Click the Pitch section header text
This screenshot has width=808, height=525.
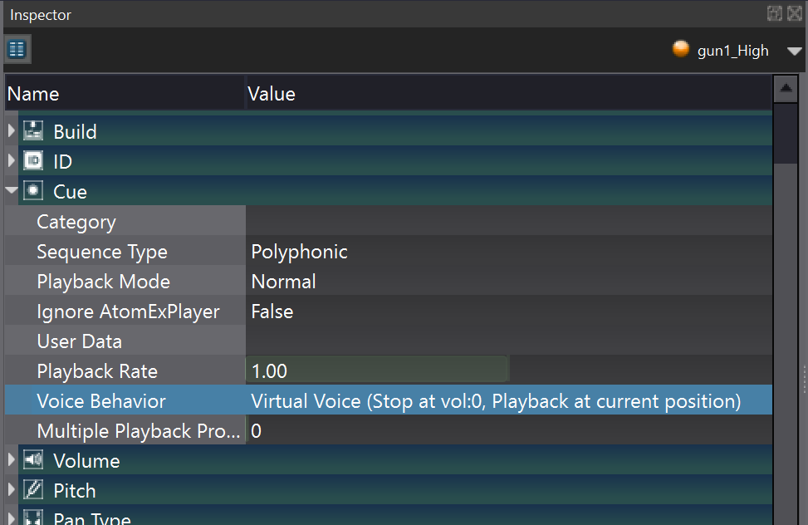(x=75, y=490)
